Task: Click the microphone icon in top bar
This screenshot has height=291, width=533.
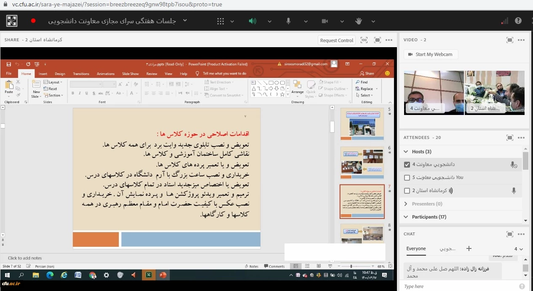Action: pos(289,21)
